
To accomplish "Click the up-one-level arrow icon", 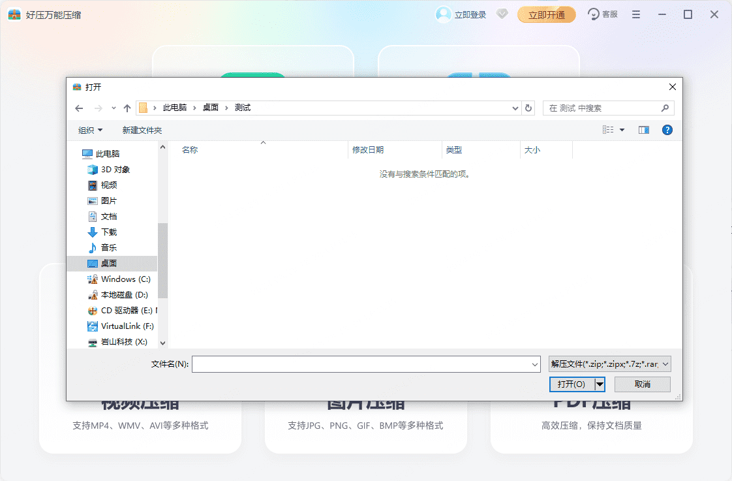I will click(127, 108).
